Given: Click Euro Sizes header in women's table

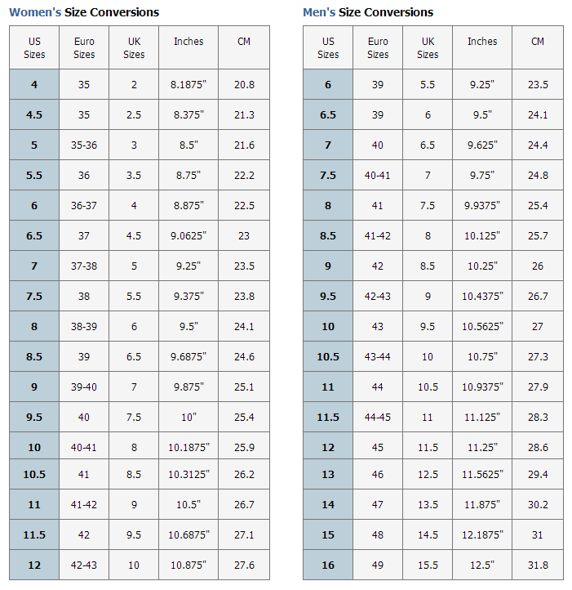Looking at the screenshot, I should (84, 47).
